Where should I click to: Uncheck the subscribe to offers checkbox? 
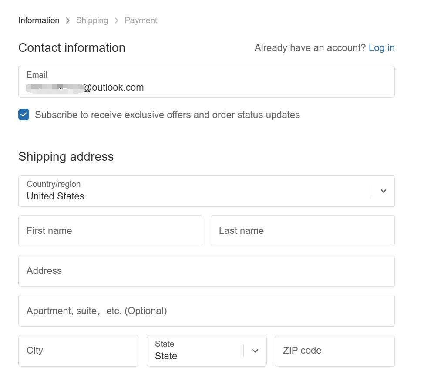[x=24, y=115]
